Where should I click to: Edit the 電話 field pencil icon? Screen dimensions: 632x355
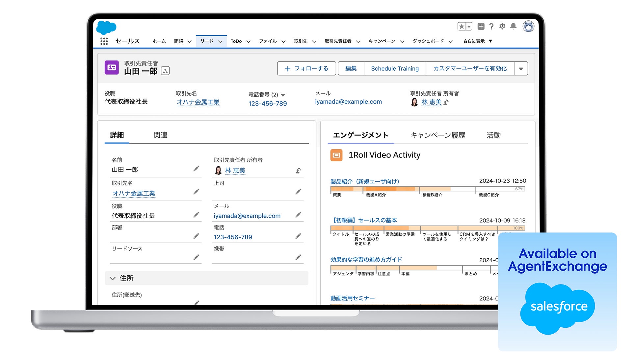point(298,236)
